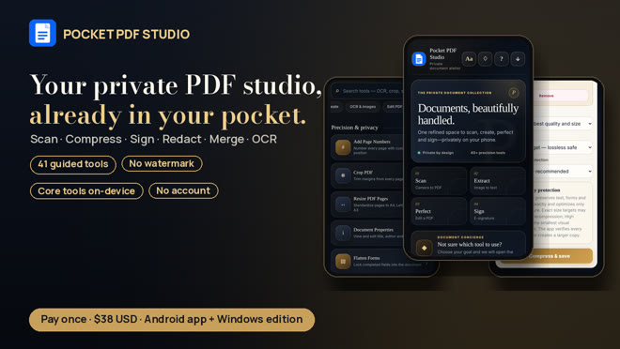
Task: Focus the "Search tools" input field
Action: point(367,91)
